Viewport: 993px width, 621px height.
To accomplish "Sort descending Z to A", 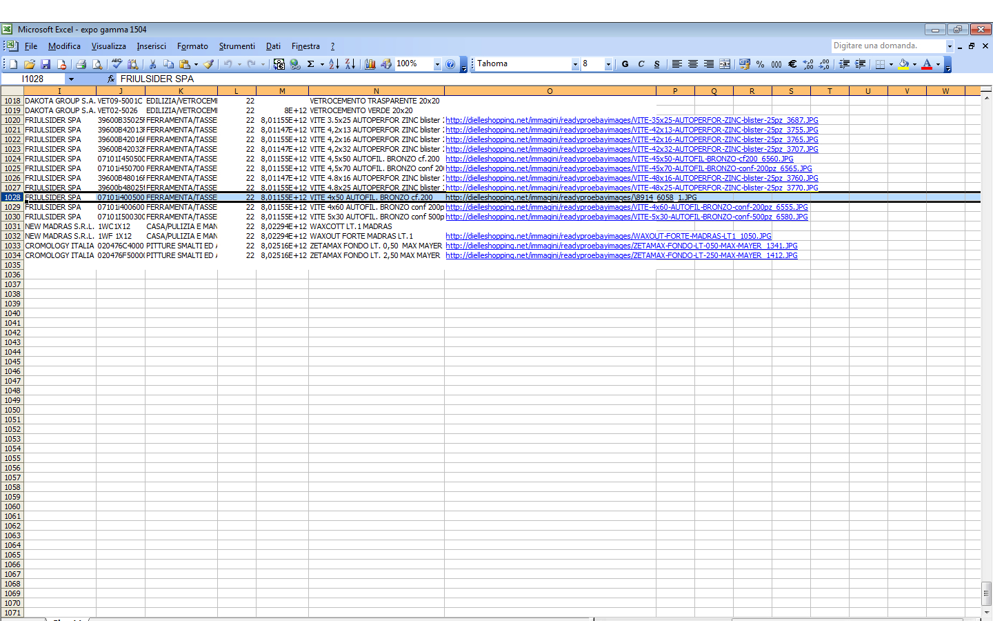I will pos(350,64).
